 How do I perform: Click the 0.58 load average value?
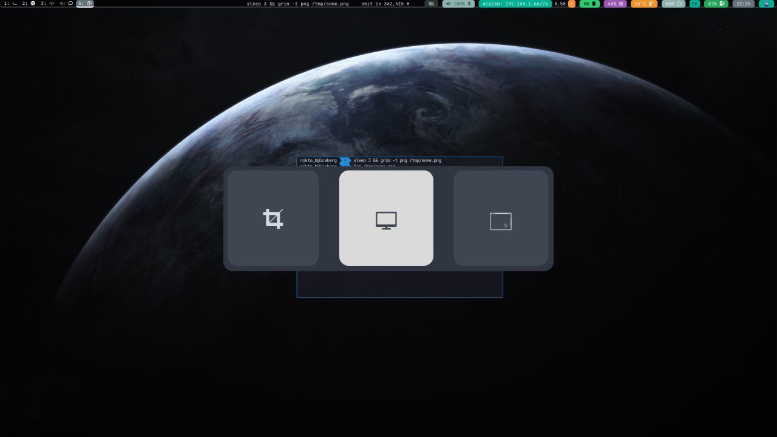[560, 4]
